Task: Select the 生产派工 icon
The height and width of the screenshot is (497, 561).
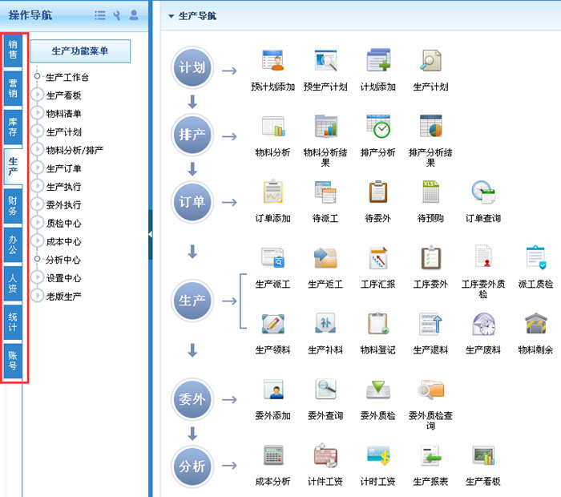Action: coord(273,258)
